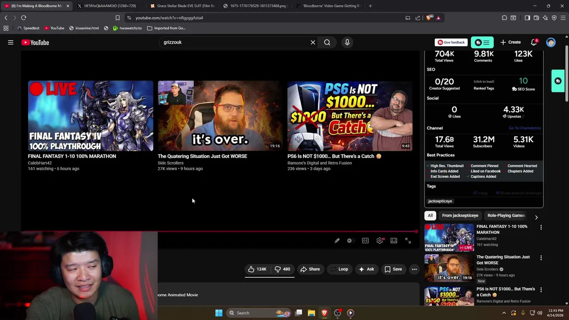This screenshot has width=569, height=320.
Task: Open CalebHart42 channel link
Action: click(x=40, y=163)
